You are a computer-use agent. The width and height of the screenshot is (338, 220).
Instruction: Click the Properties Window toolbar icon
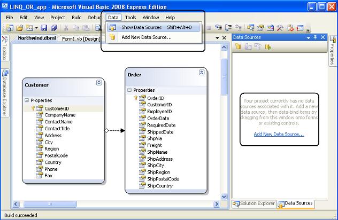click(x=260, y=28)
